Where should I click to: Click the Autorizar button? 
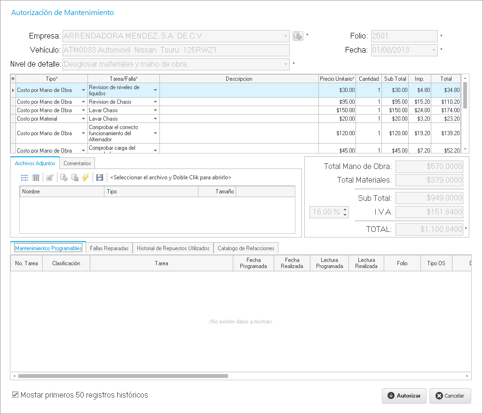[x=404, y=396]
